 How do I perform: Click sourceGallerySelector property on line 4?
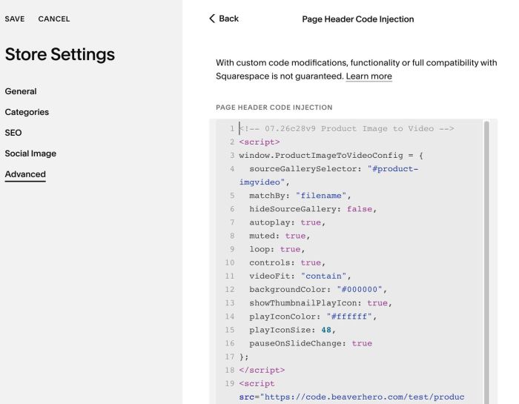(x=305, y=169)
